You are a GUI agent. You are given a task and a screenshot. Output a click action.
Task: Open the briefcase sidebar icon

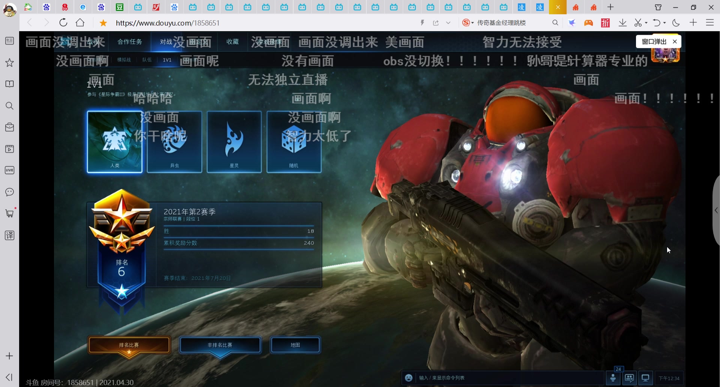click(10, 127)
